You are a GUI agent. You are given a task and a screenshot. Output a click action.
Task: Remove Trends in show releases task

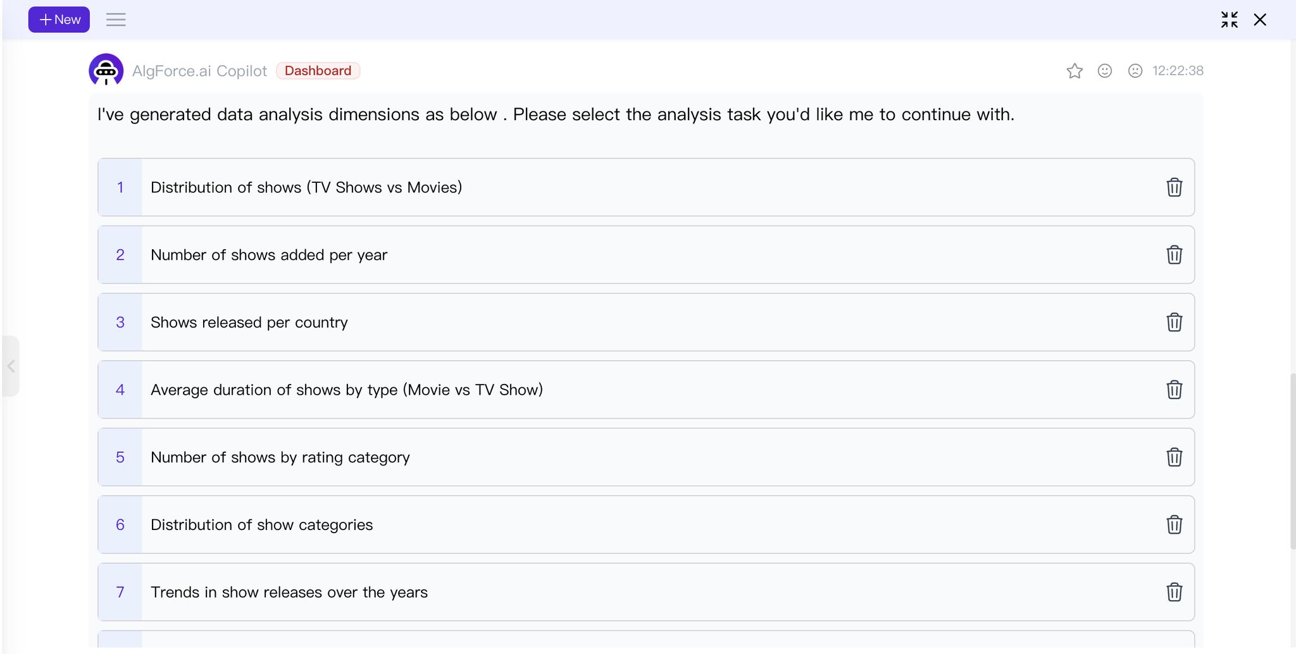(1174, 592)
